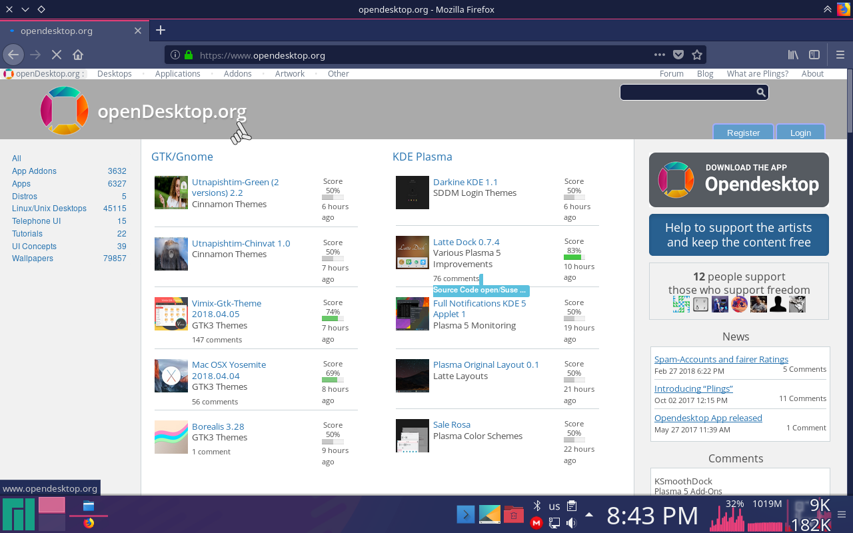Stop loading the page with the X button
This screenshot has height=533, width=853.
57,55
